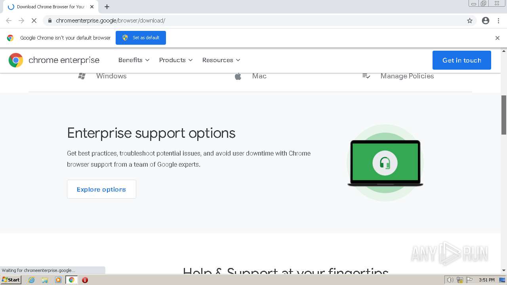Open the Chrome profile avatar menu
Screen dimensions: 507x285
click(x=486, y=21)
